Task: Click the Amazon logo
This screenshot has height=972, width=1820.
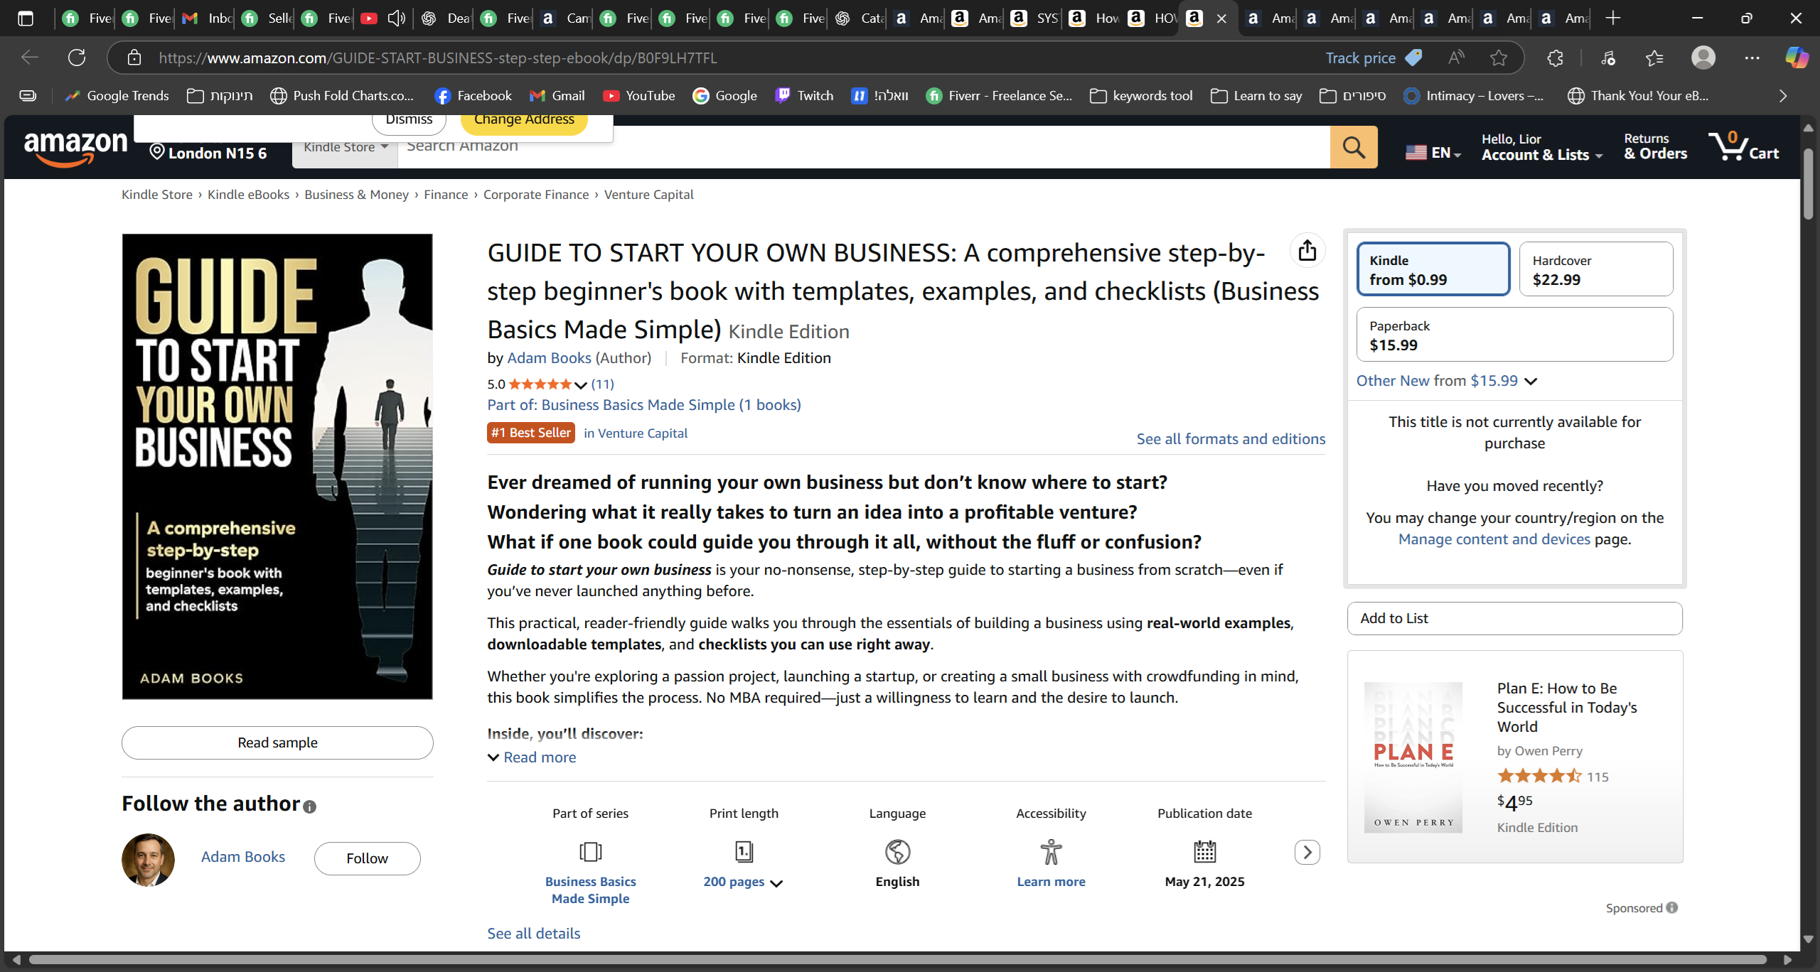Action: coord(75,149)
